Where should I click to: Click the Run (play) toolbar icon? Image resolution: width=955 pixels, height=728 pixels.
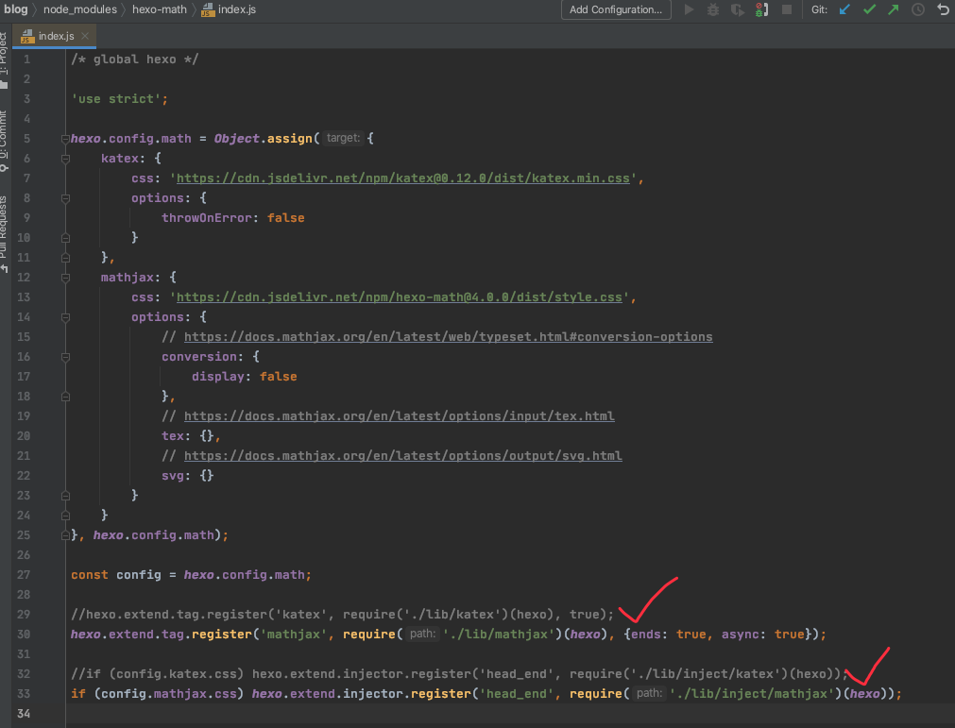pos(689,9)
